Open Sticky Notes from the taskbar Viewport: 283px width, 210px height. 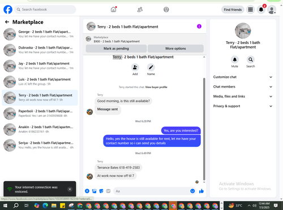tap(62, 205)
